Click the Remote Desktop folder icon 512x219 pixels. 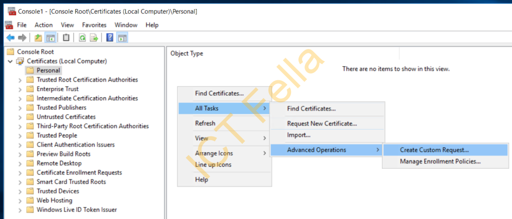[30, 163]
